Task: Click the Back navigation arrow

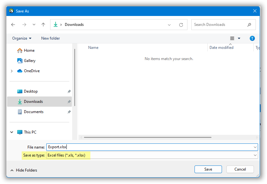Action: 13,25
